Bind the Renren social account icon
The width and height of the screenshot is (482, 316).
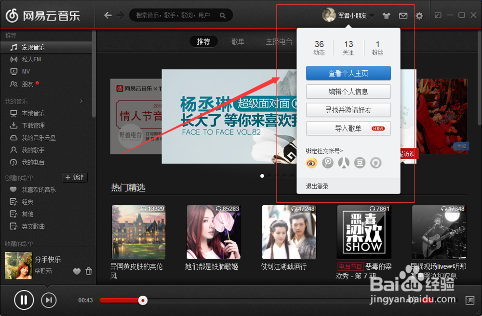click(344, 163)
